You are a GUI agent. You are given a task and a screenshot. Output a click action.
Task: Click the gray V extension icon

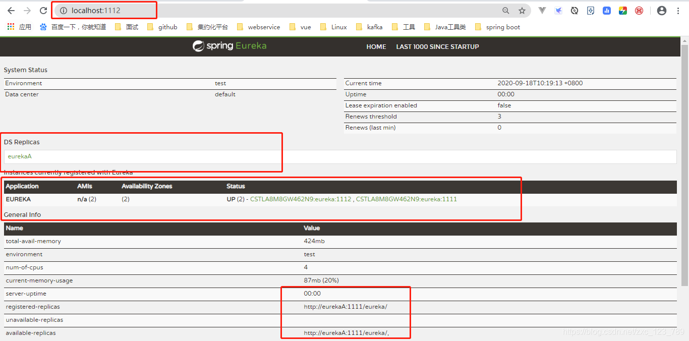click(x=542, y=11)
